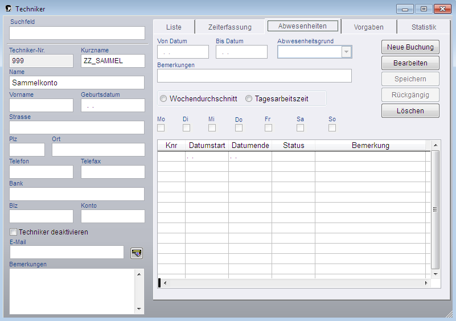Open the Statistik tab

coord(424,27)
